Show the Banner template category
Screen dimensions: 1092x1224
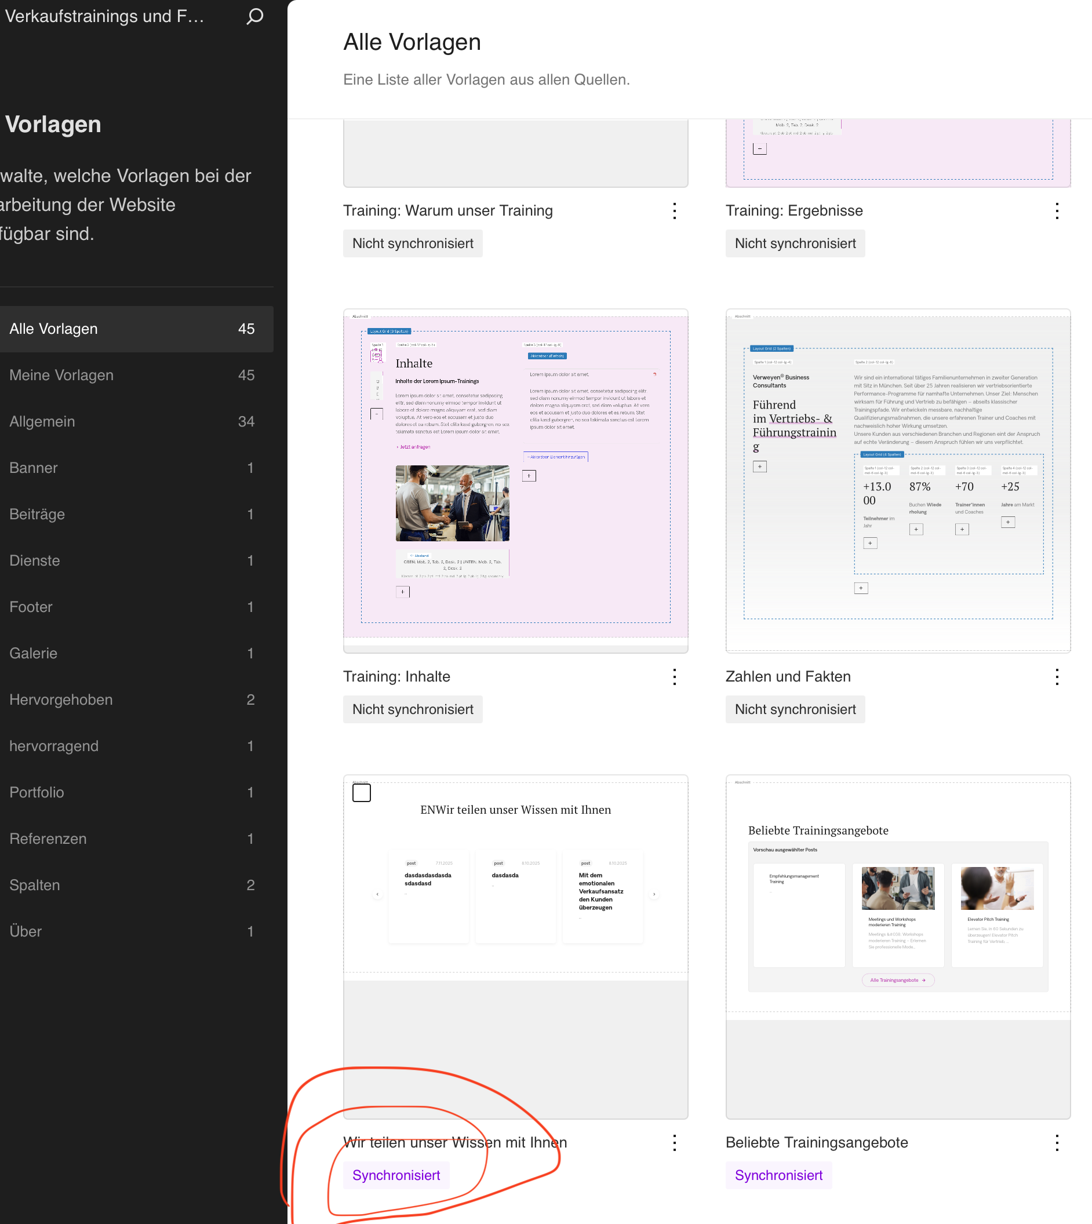coord(136,468)
